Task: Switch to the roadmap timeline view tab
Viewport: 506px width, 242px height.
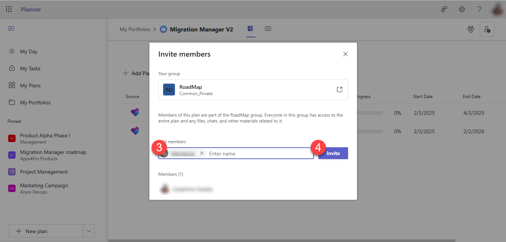Action: tap(268, 29)
